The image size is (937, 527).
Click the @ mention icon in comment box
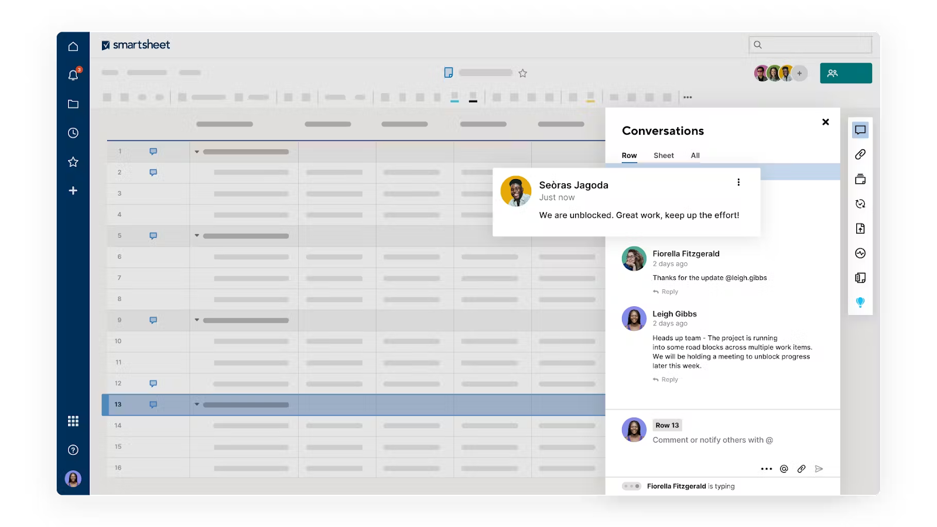(x=784, y=468)
